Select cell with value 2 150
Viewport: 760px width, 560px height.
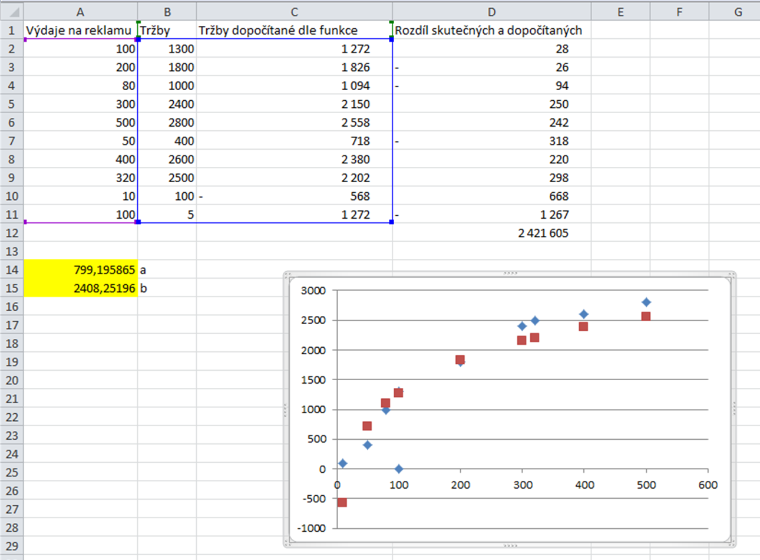pyautogui.click(x=295, y=104)
